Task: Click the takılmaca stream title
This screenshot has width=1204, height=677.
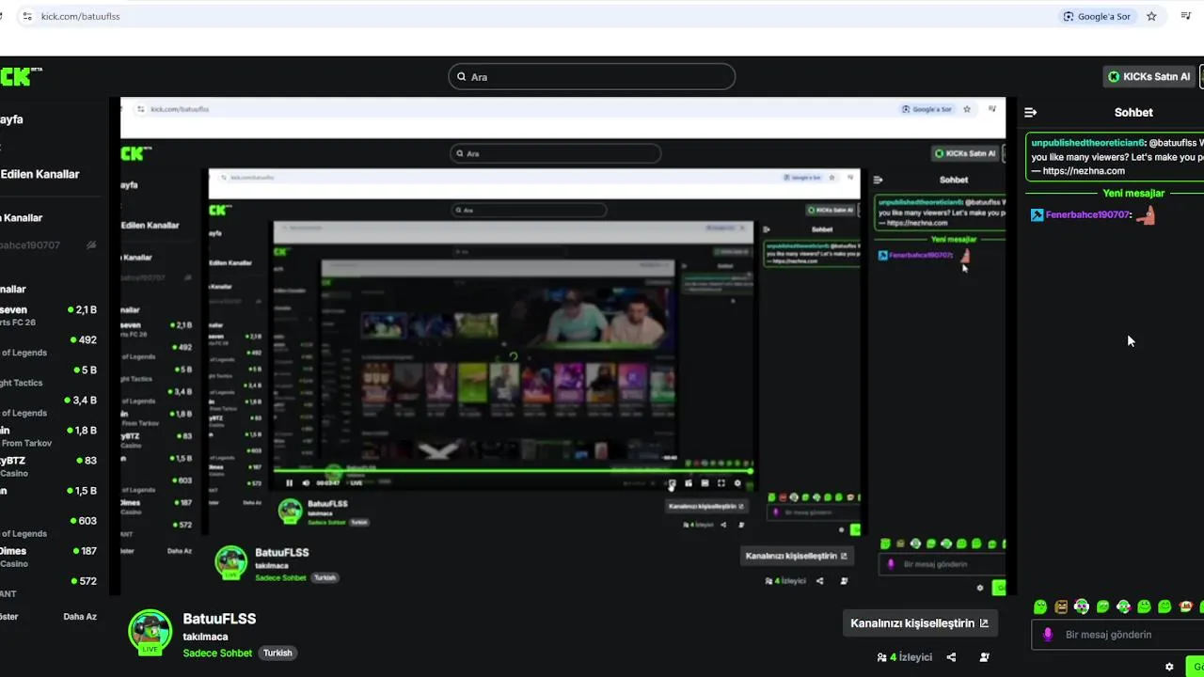Action: pyautogui.click(x=205, y=637)
